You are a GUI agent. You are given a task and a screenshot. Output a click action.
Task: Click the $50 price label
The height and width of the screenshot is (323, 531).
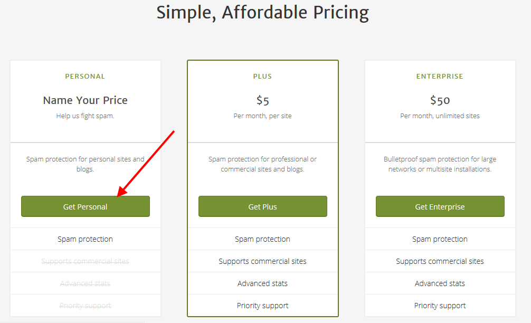(x=440, y=101)
